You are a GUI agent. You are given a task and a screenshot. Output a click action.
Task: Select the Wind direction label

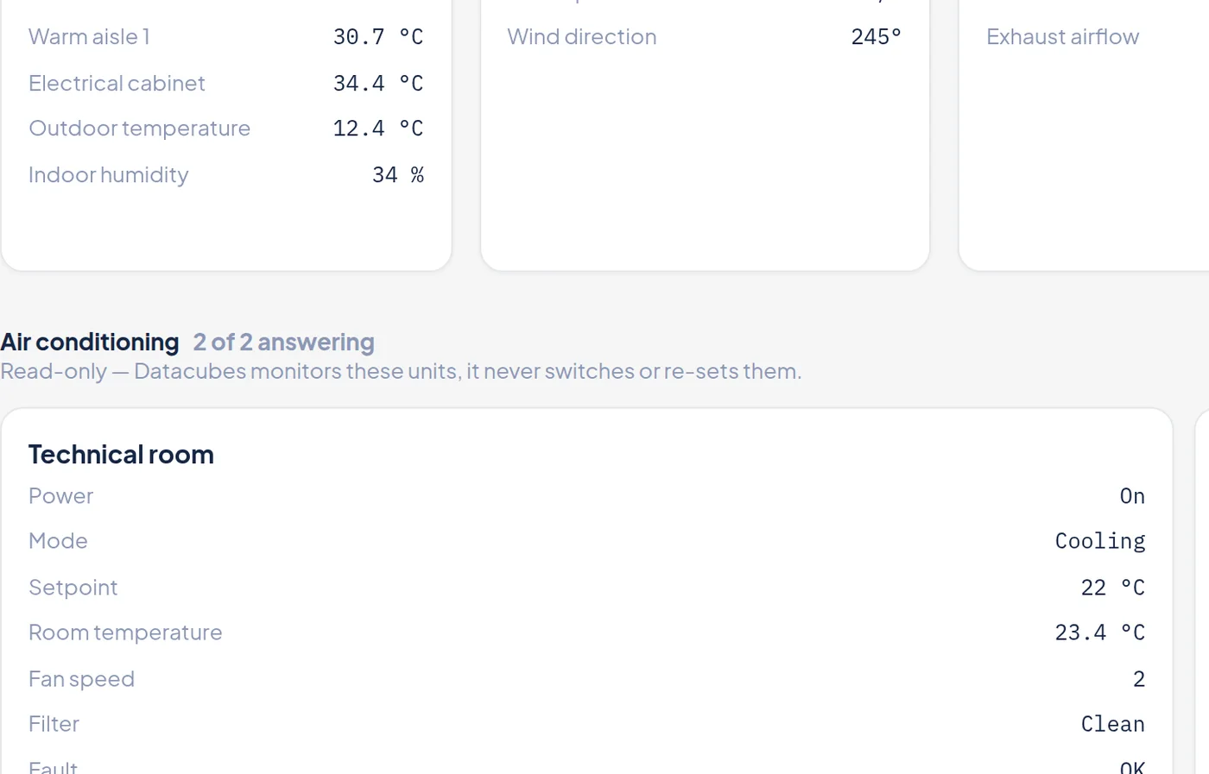[x=582, y=37]
